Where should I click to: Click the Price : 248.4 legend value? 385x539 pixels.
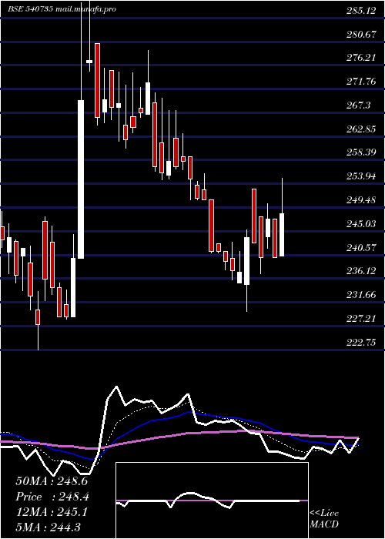coord(52,497)
